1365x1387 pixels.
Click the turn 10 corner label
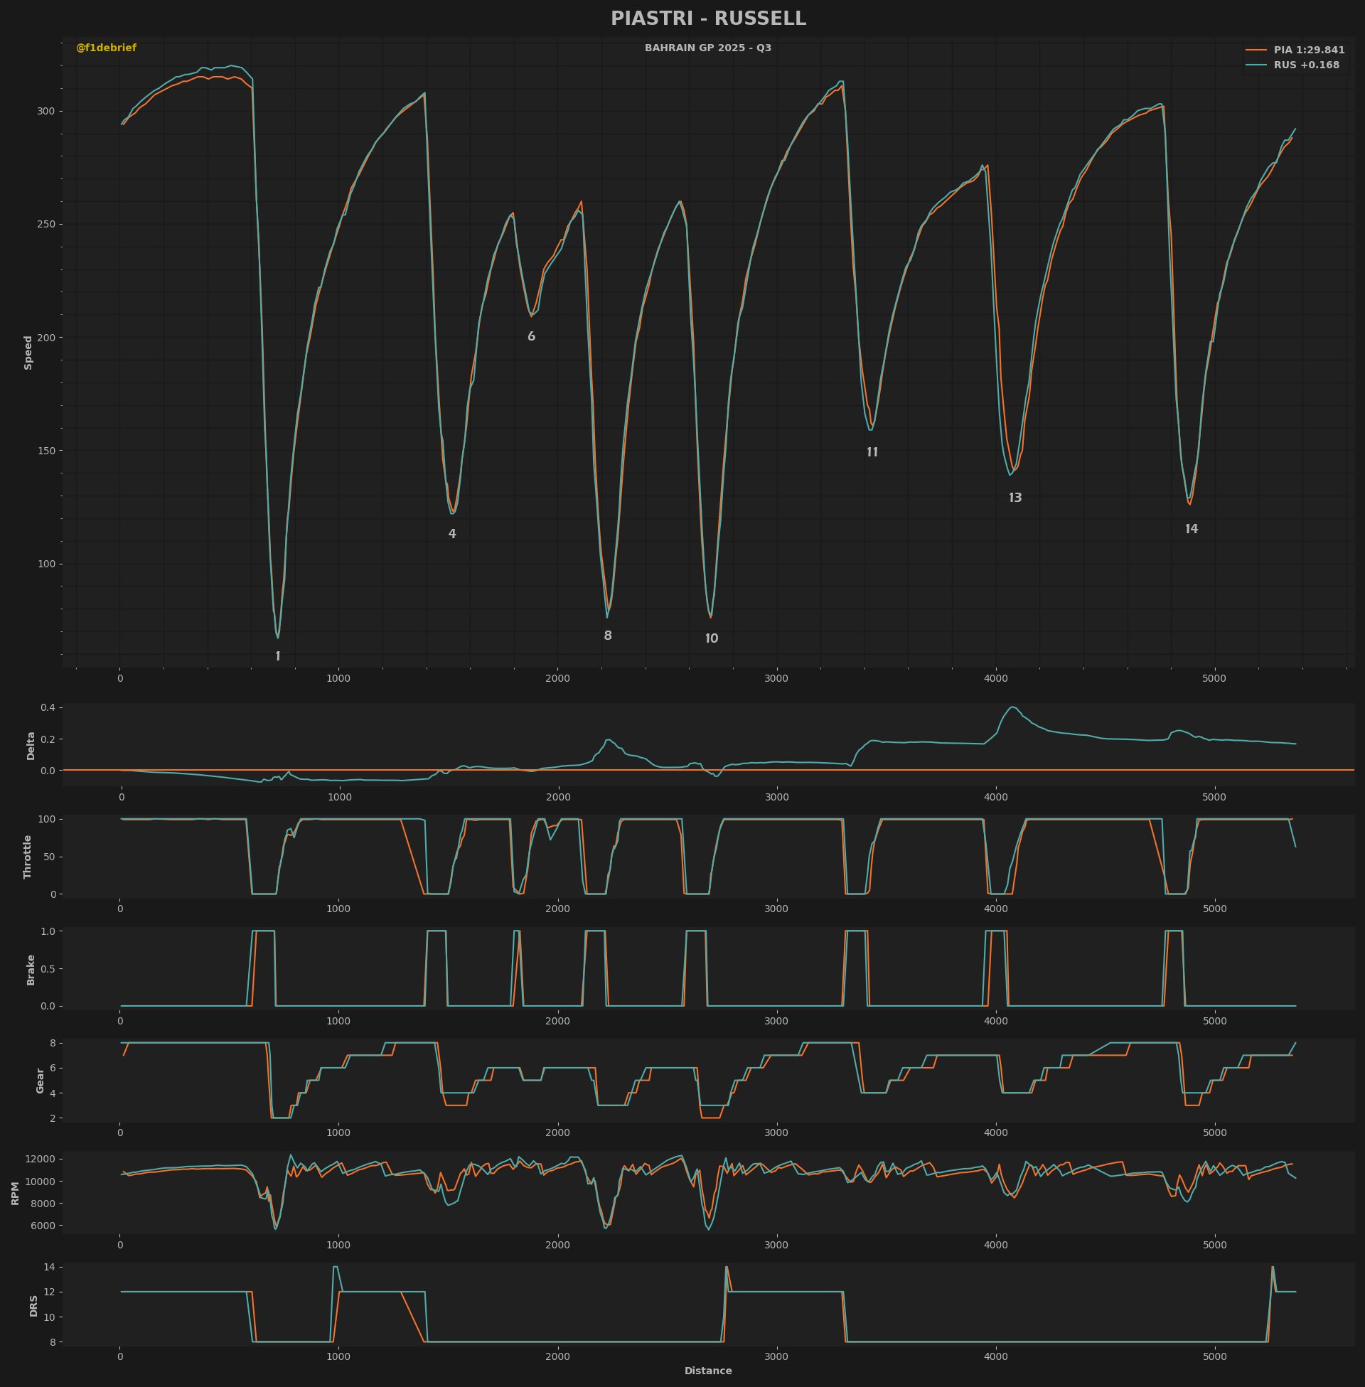point(711,638)
